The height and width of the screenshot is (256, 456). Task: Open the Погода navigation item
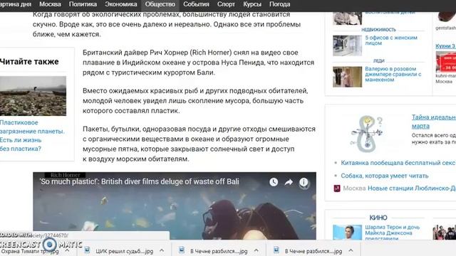(279, 4)
